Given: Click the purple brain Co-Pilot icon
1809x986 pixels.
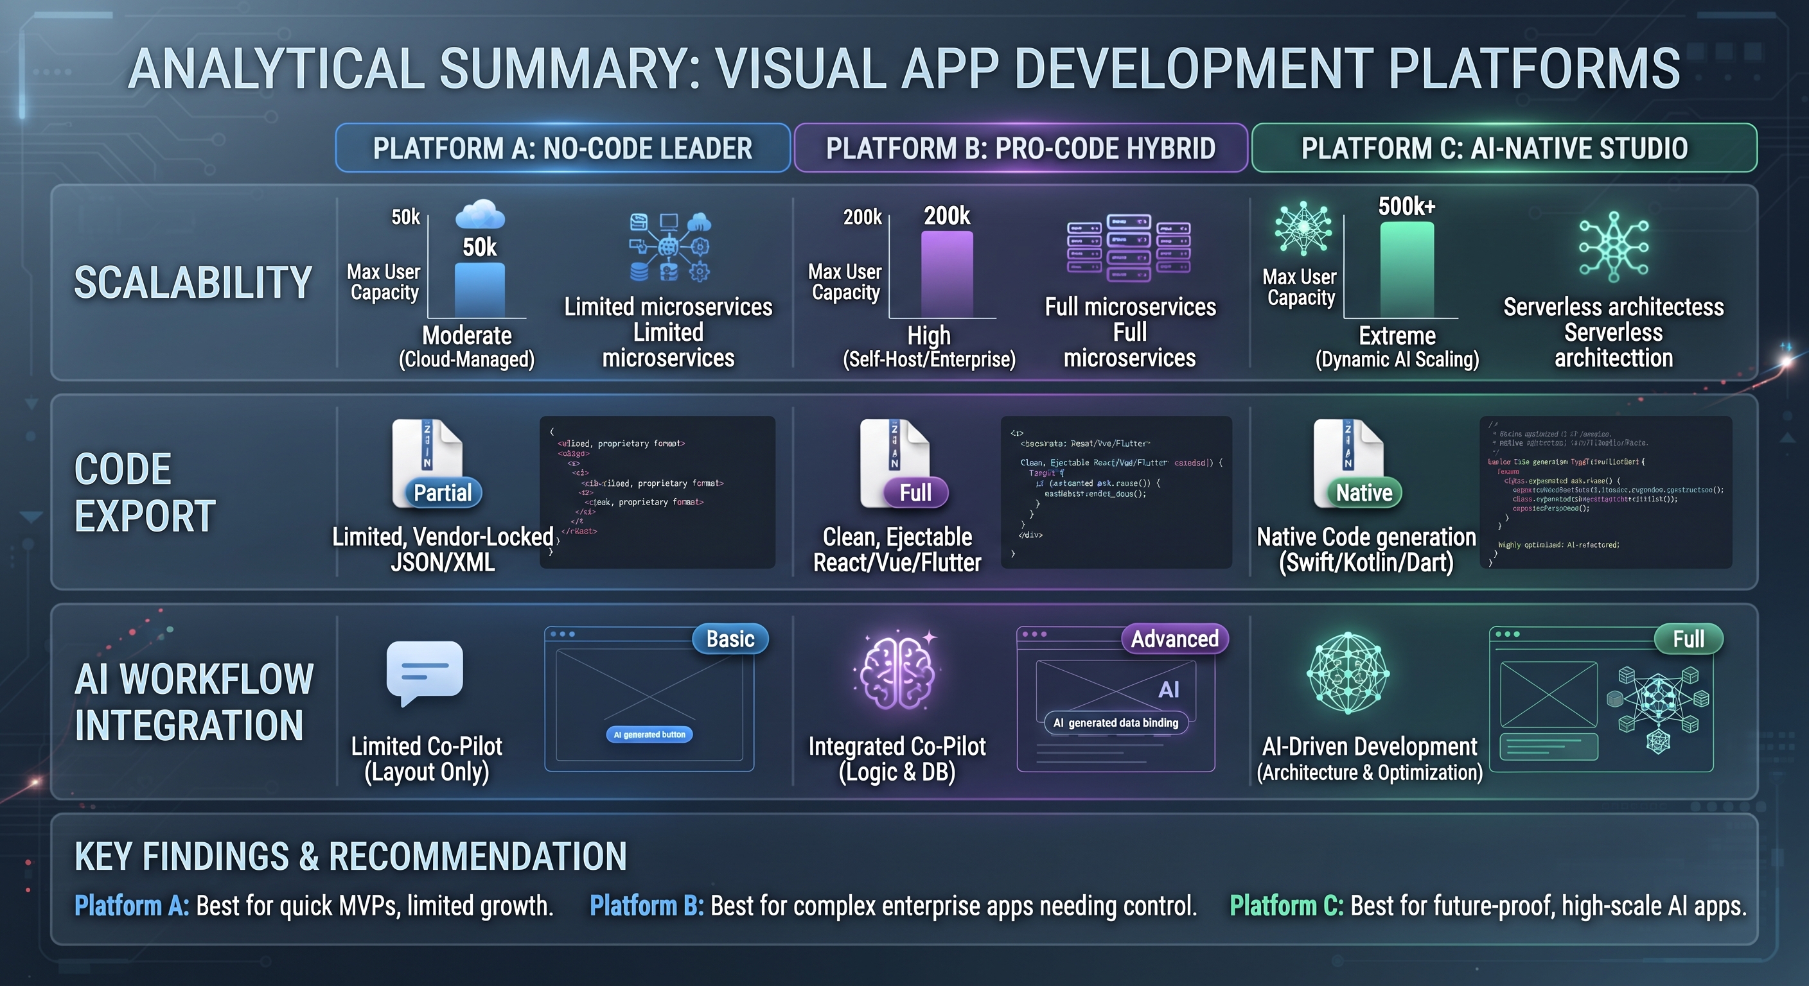Looking at the screenshot, I should click(897, 671).
